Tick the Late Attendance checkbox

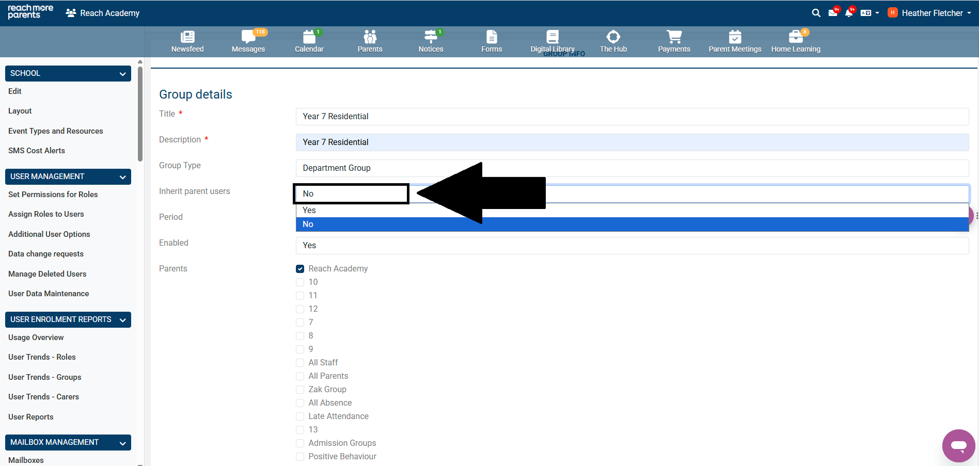pyautogui.click(x=300, y=416)
